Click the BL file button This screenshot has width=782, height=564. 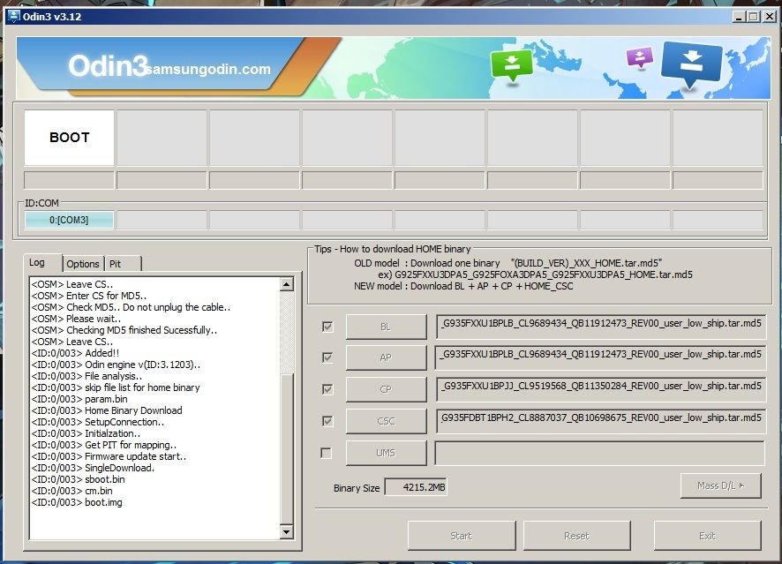coord(386,327)
